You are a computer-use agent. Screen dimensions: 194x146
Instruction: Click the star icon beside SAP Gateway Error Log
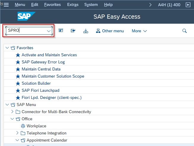[x=18, y=62]
